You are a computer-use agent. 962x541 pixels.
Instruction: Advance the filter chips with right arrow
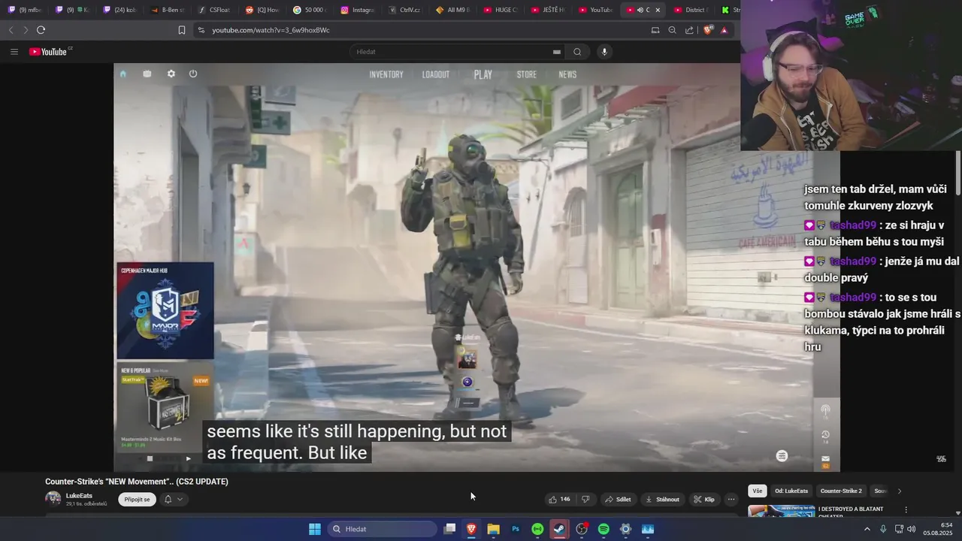tap(900, 491)
